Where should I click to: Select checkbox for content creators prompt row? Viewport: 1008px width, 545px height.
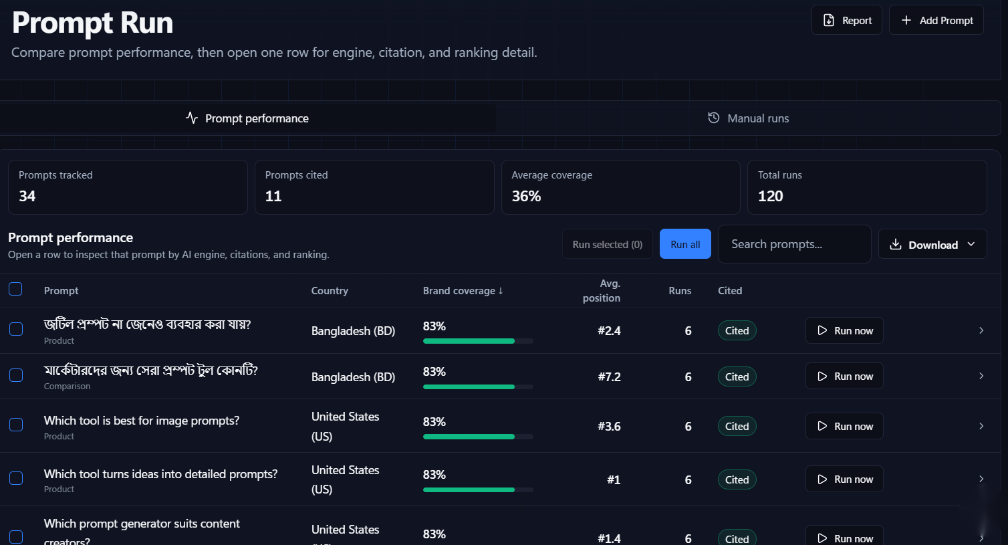[x=16, y=537]
